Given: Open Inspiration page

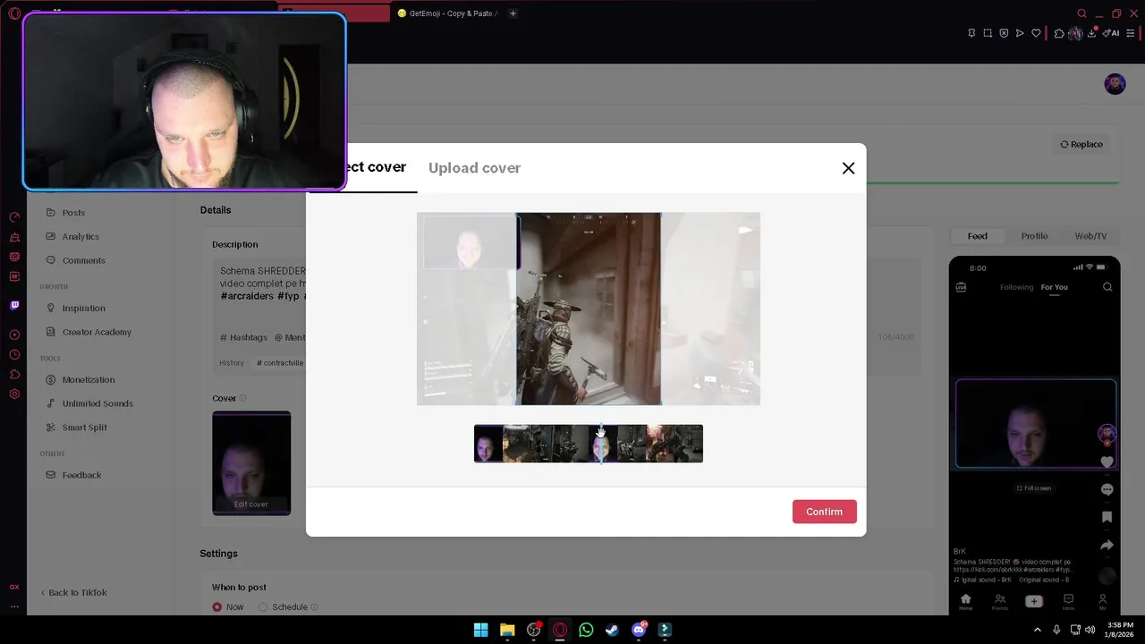Looking at the screenshot, I should [83, 308].
